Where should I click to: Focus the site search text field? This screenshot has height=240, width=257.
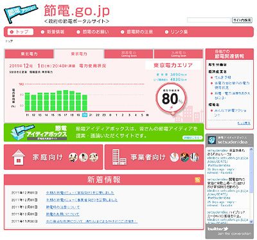coord(209,20)
